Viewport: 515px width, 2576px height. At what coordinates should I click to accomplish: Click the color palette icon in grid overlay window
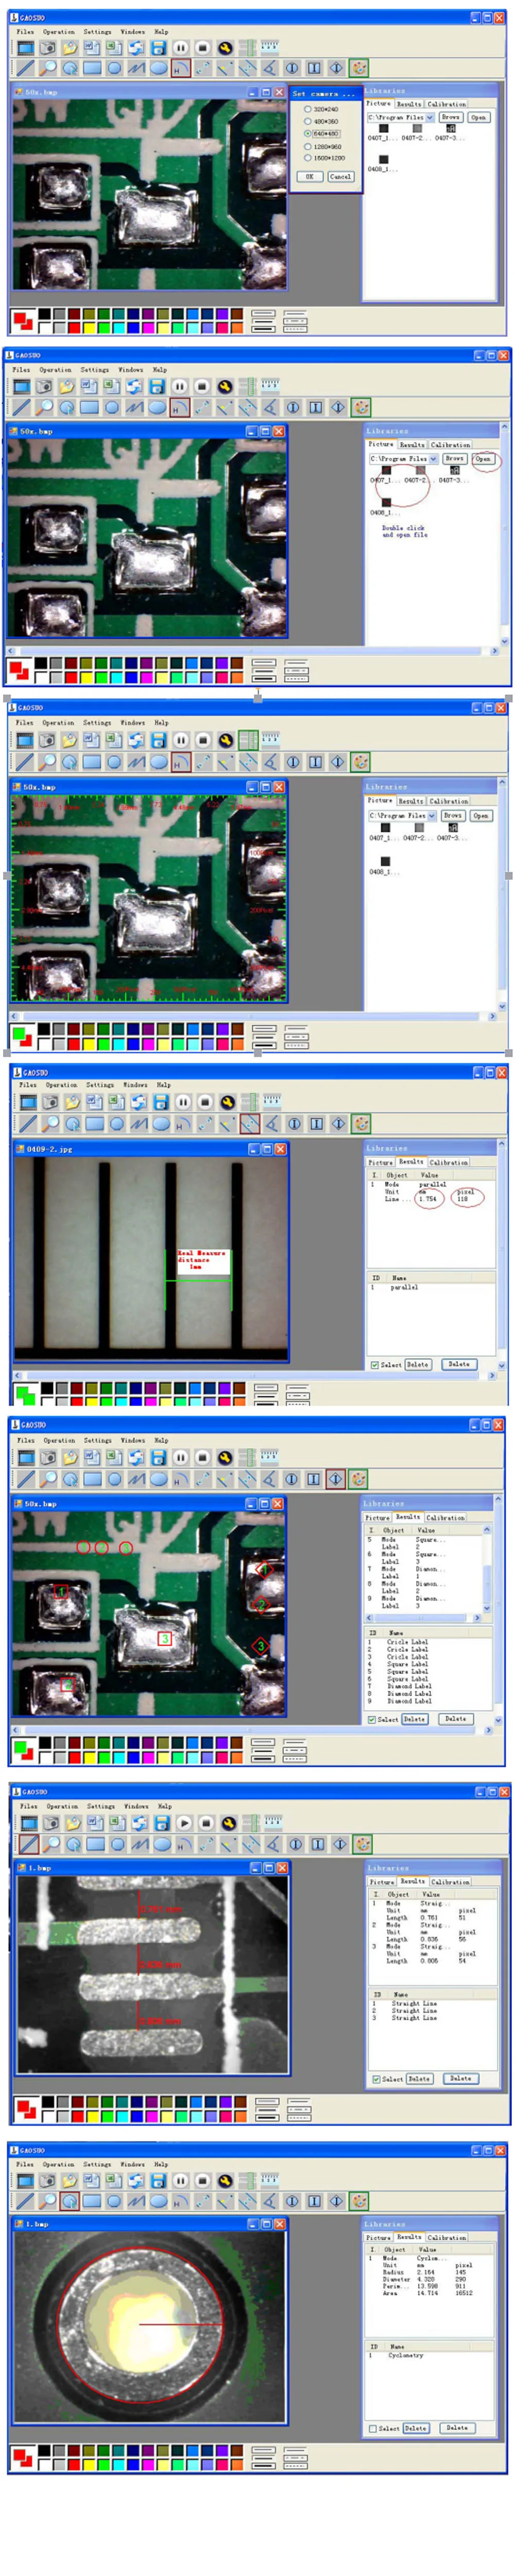pos(361,762)
